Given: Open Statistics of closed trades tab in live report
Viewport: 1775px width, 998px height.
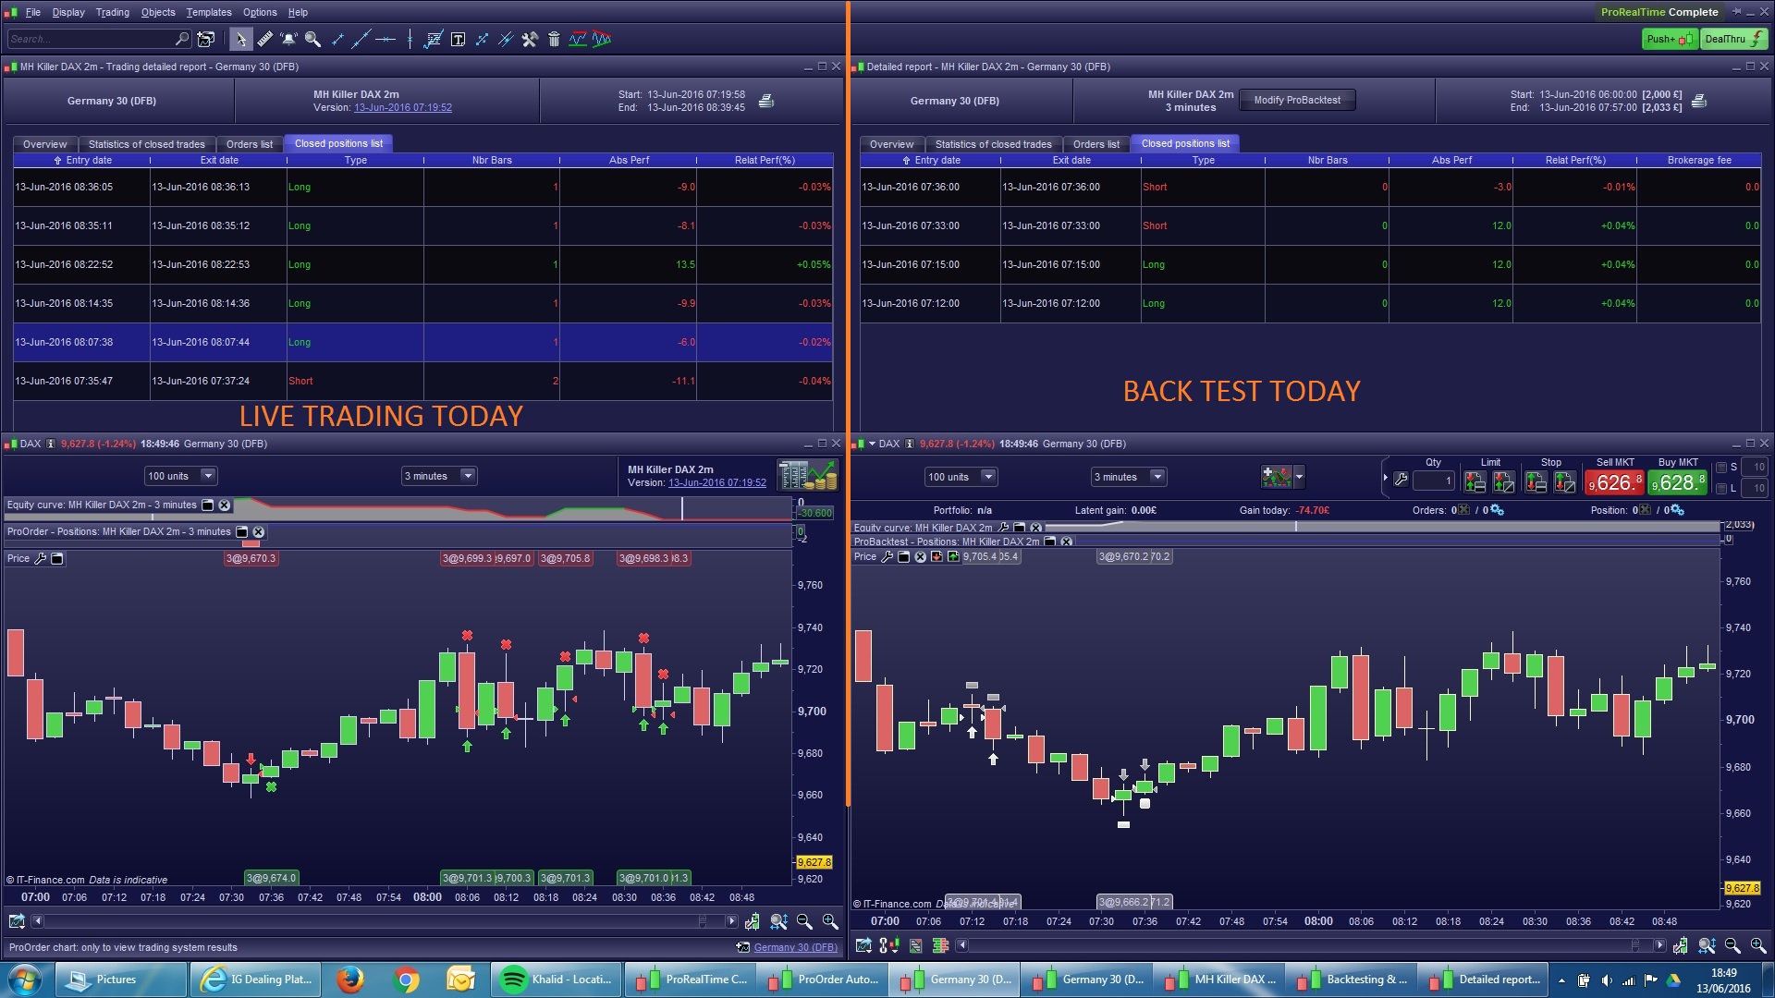Looking at the screenshot, I should point(146,144).
